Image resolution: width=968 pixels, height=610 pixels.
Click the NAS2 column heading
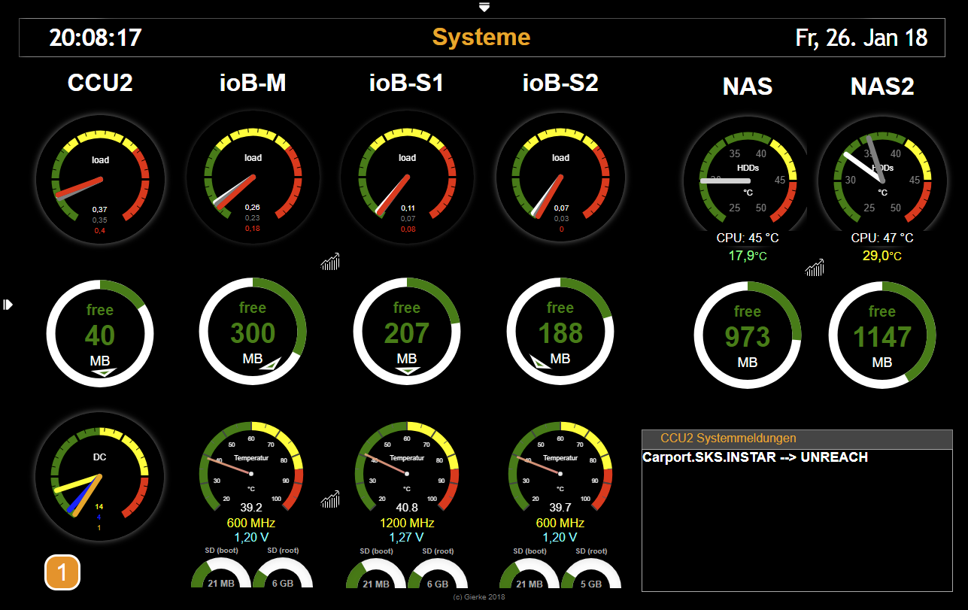click(882, 86)
